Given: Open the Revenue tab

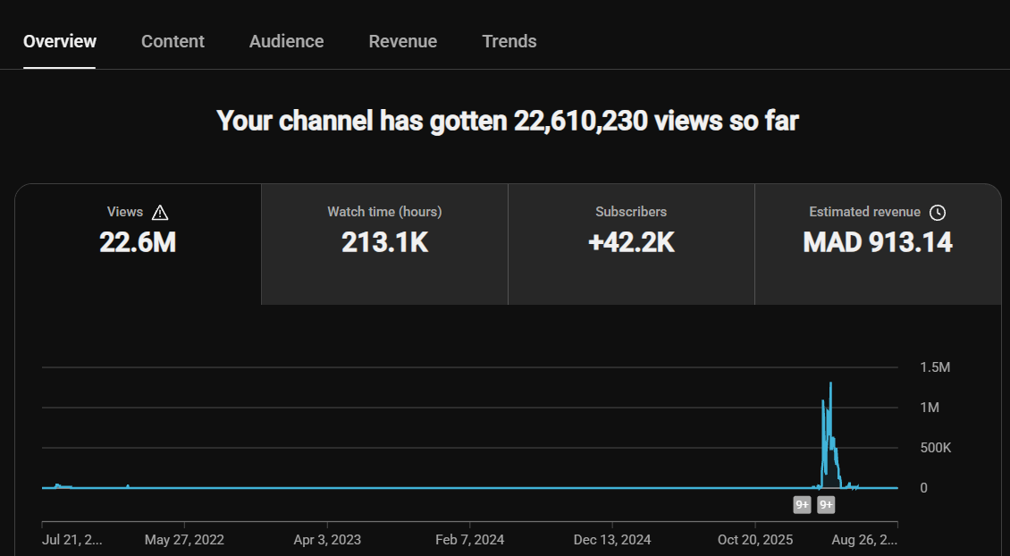Looking at the screenshot, I should click(402, 41).
